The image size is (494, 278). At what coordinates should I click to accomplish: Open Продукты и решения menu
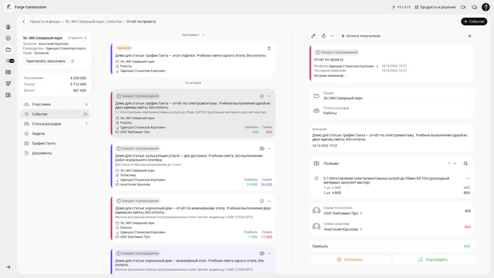coord(435,7)
